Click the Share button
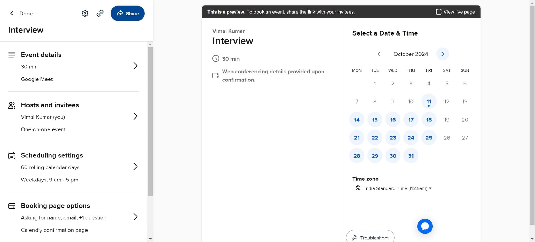This screenshot has height=242, width=535. tap(127, 13)
